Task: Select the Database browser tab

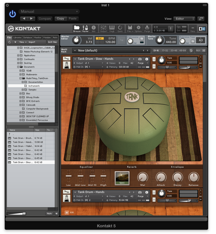Action: (x=28, y=38)
